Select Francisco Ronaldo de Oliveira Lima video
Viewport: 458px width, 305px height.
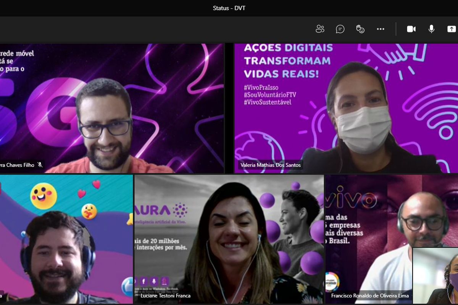392,239
